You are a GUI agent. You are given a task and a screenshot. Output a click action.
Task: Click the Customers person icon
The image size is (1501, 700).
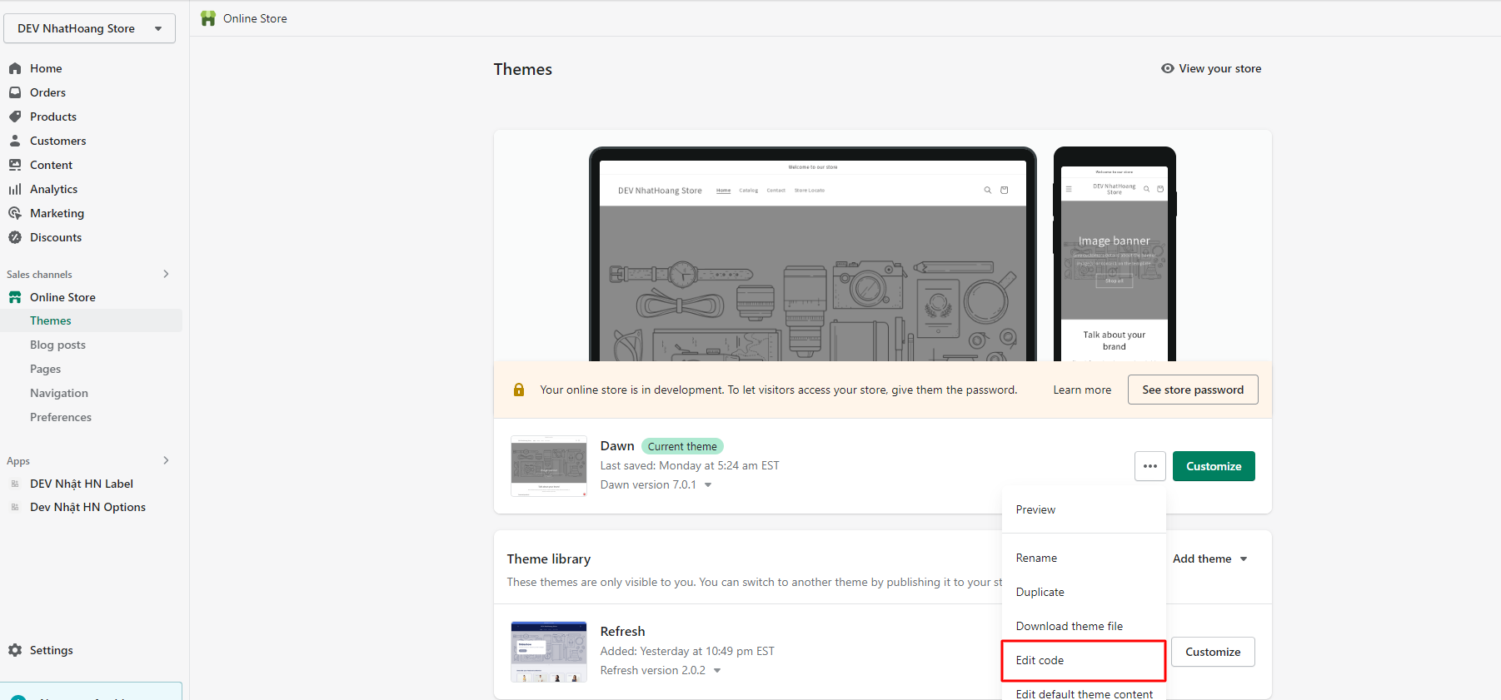pyautogui.click(x=15, y=141)
